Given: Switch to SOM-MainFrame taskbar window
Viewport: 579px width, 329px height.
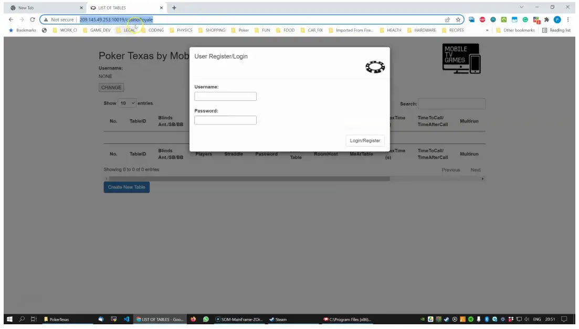Looking at the screenshot, I should [x=239, y=319].
